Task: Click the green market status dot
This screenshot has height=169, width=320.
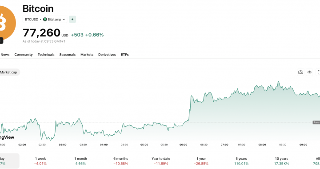Action: [72, 20]
